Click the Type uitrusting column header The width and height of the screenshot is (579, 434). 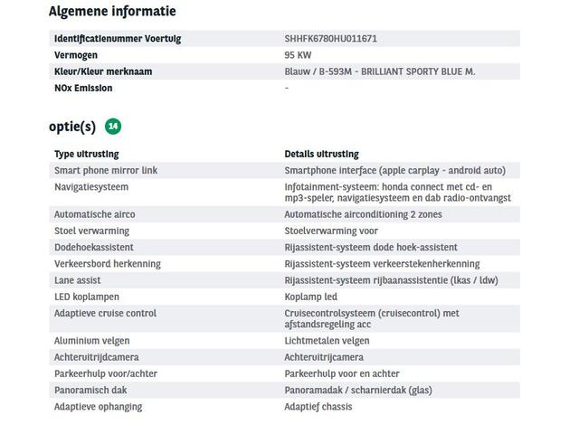pos(87,154)
